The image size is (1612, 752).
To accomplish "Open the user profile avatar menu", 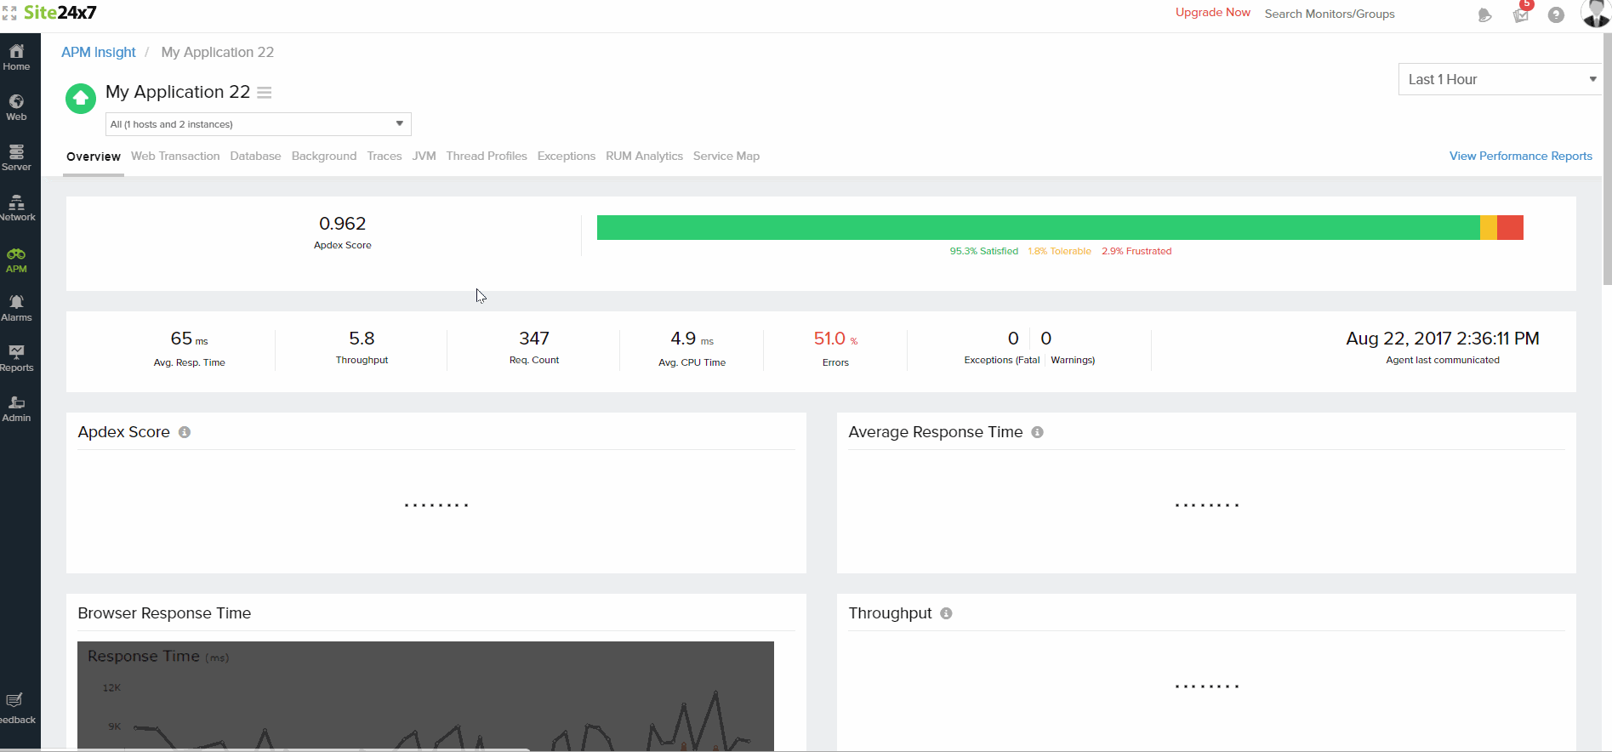I will (x=1595, y=14).
